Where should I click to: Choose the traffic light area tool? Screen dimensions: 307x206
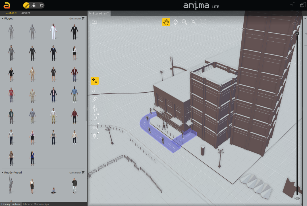[95, 135]
